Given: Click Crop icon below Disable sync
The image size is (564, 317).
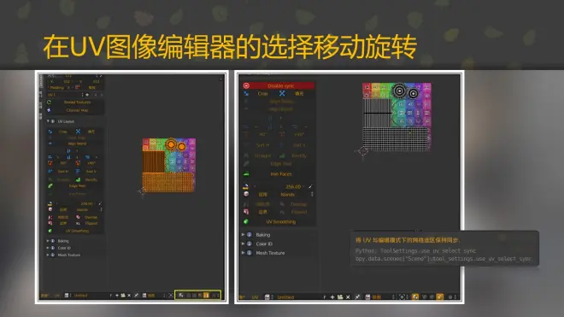Looking at the screenshot, I should (x=246, y=93).
